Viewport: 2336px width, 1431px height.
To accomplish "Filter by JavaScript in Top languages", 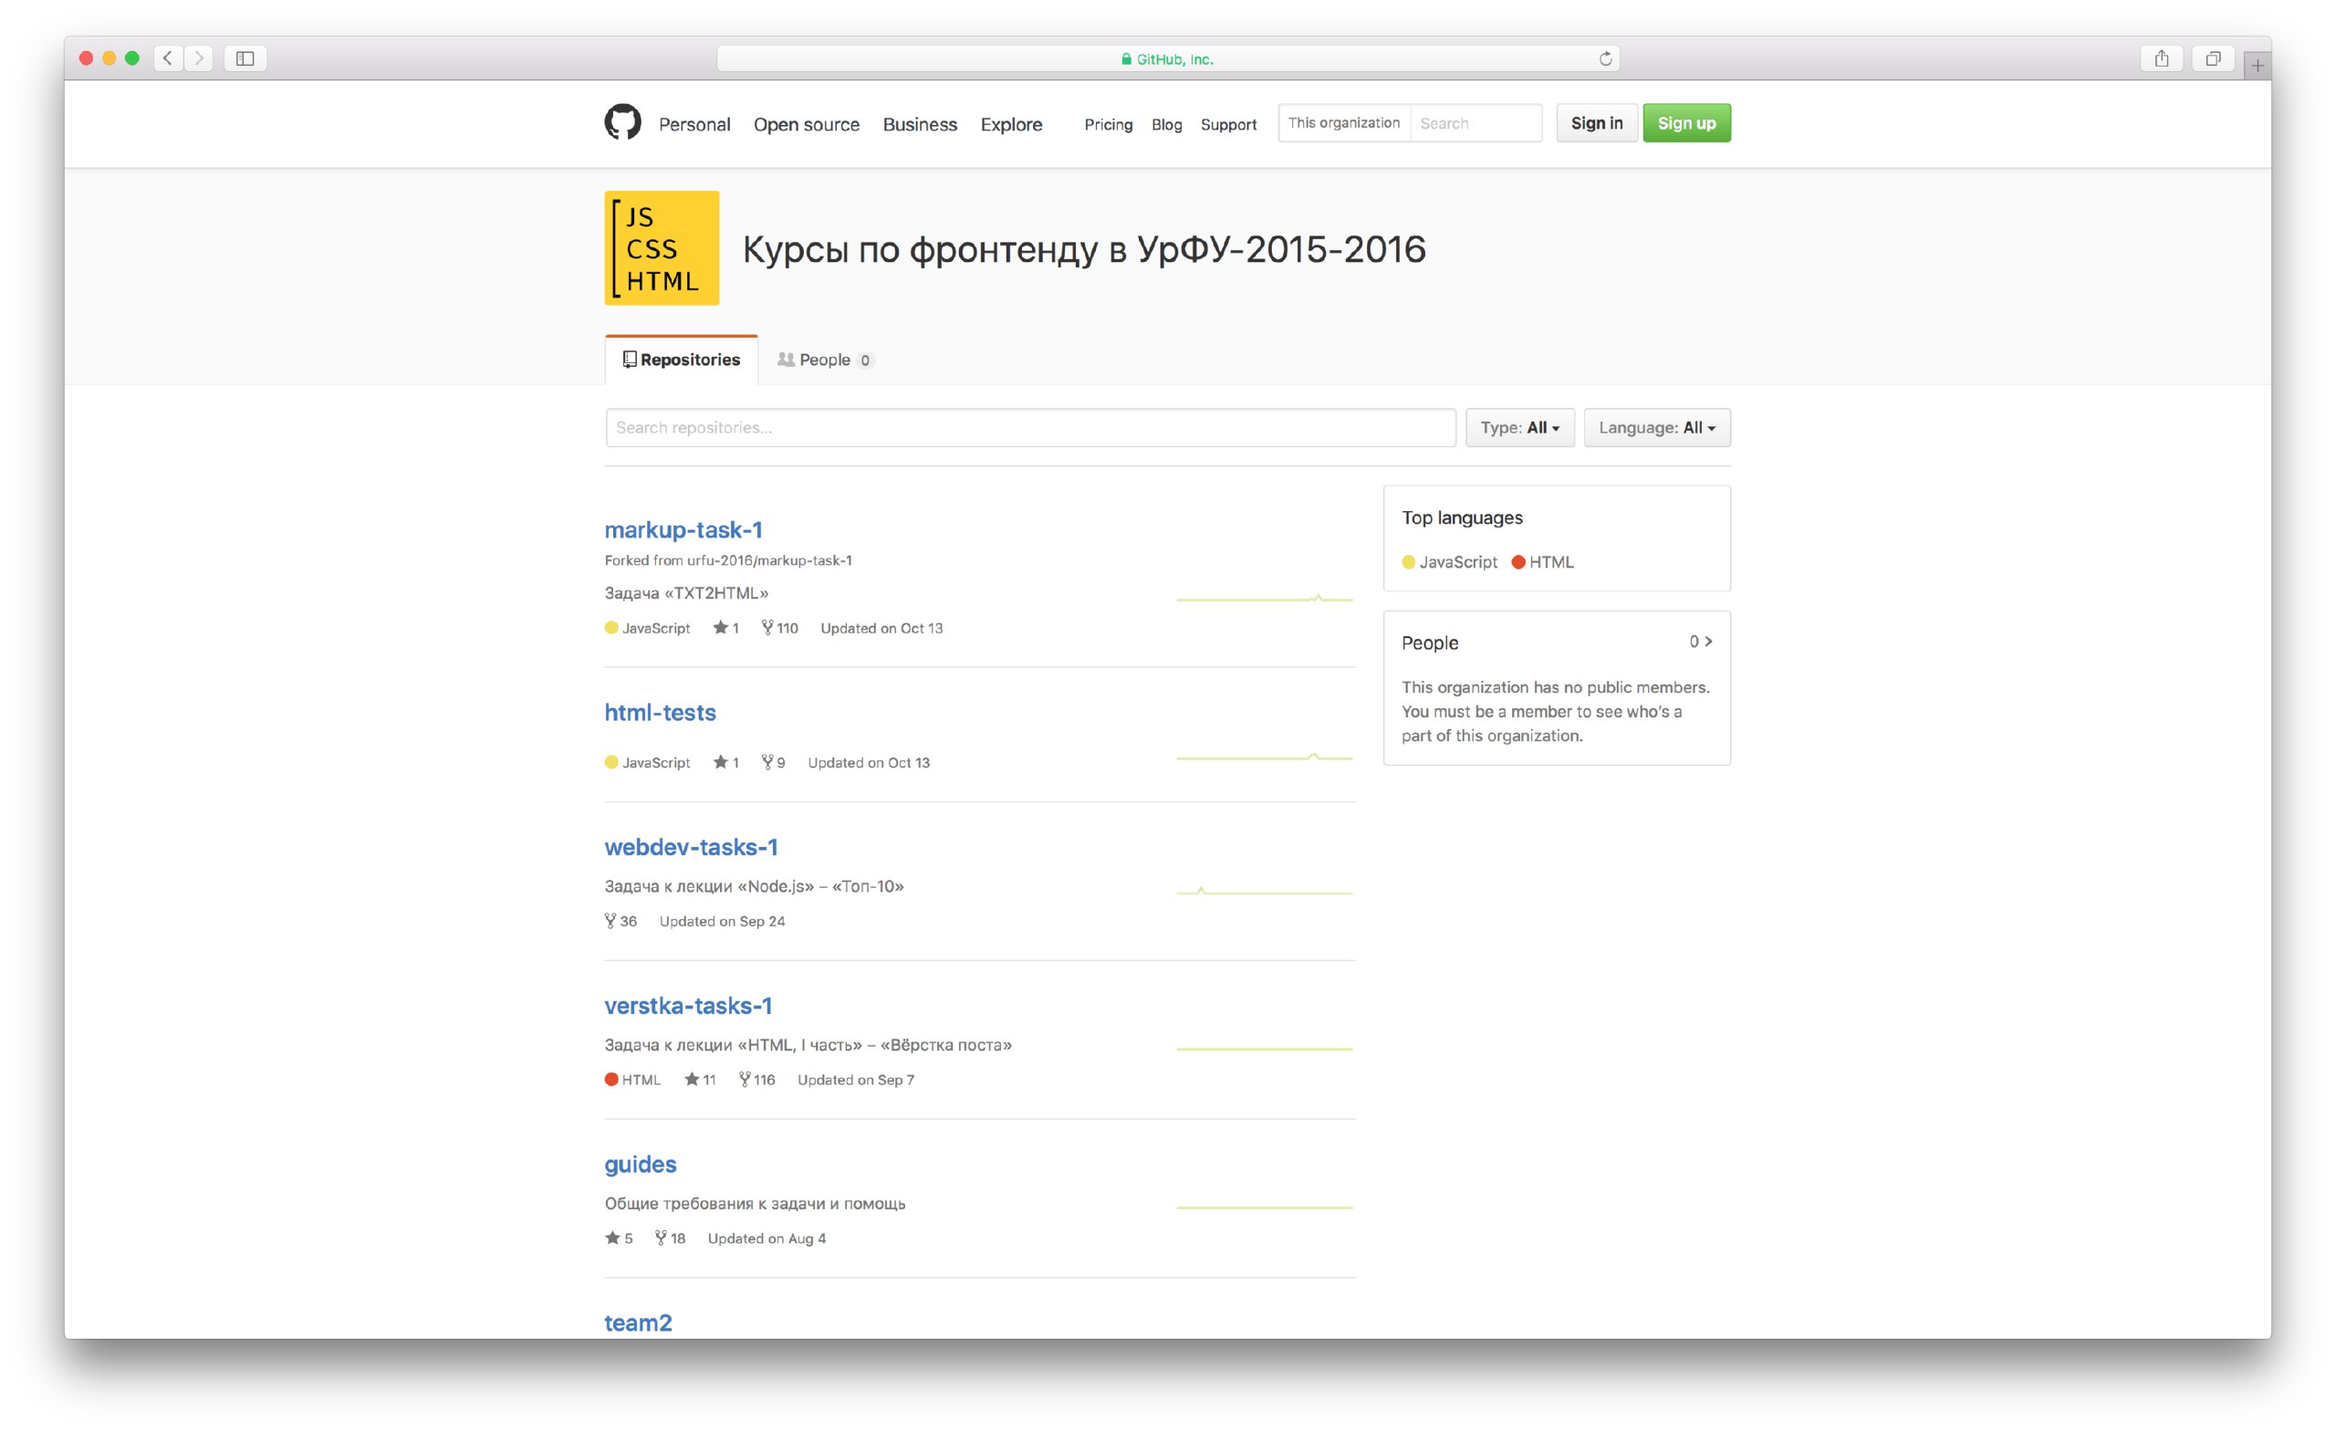I will (1450, 562).
